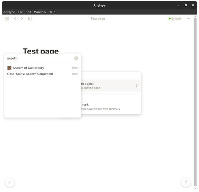
Task: Go forward with the right arrow
Action: [x=22, y=19]
